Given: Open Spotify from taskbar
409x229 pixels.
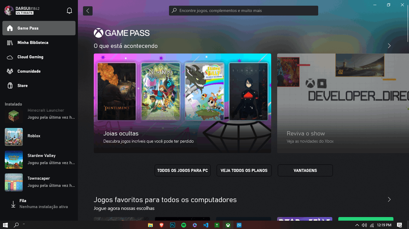Looking at the screenshot, I should [x=184, y=225].
